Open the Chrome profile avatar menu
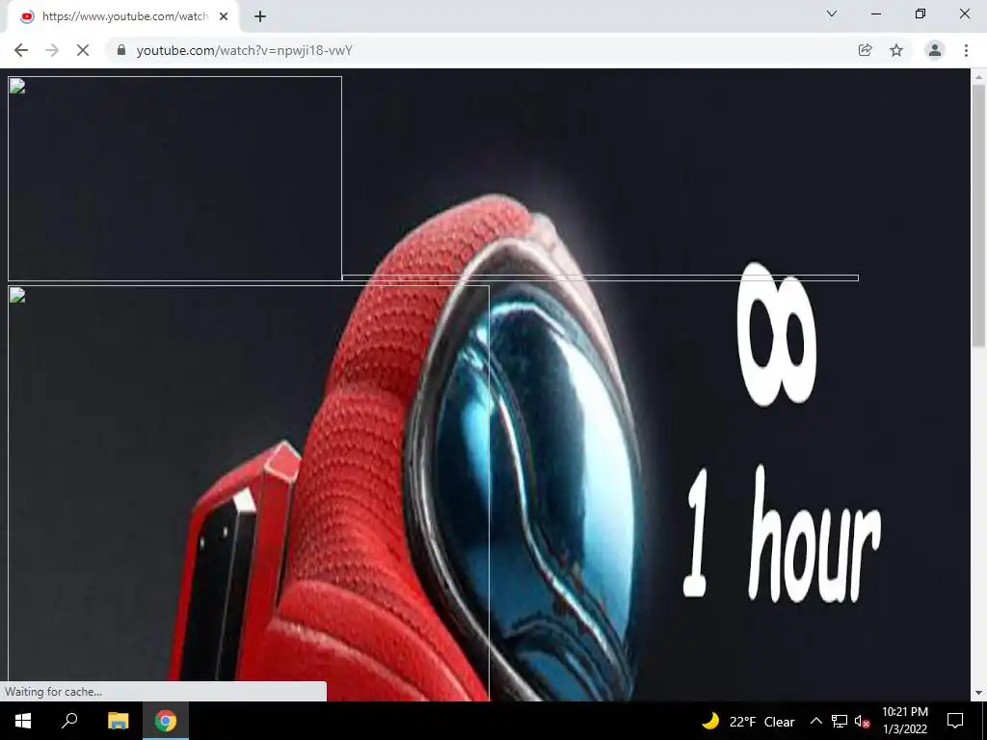Image resolution: width=987 pixels, height=740 pixels. (x=935, y=50)
